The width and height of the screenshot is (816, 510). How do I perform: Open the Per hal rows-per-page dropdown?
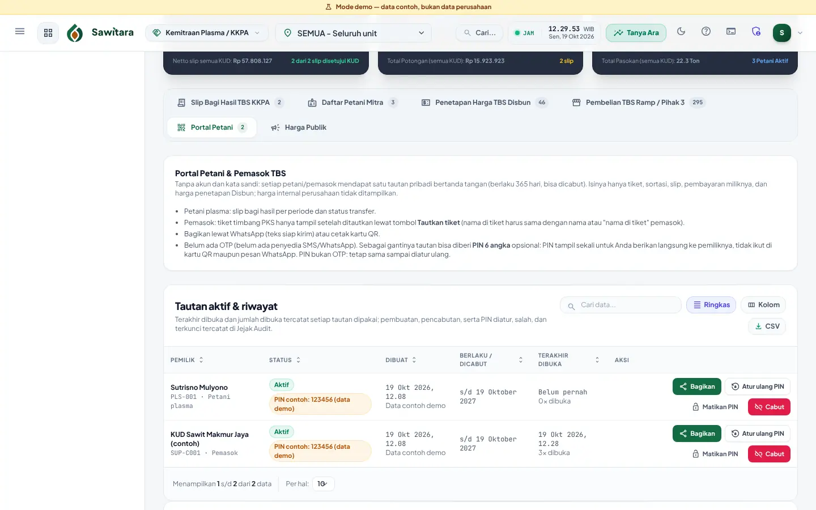point(323,484)
